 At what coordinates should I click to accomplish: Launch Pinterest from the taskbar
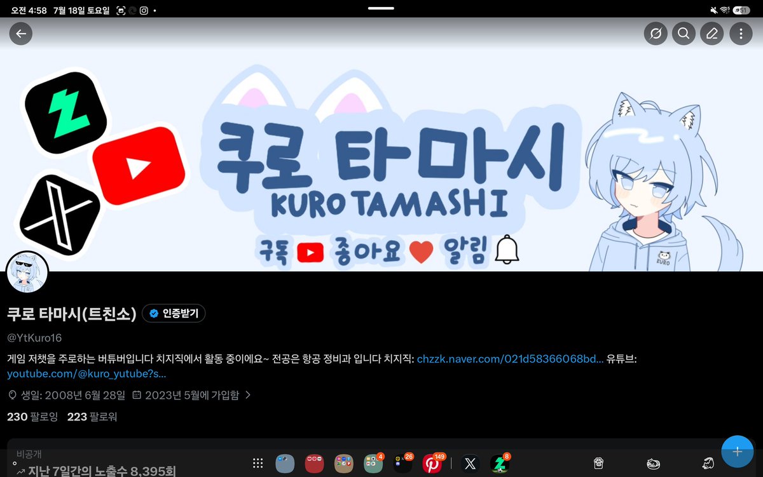pos(432,464)
